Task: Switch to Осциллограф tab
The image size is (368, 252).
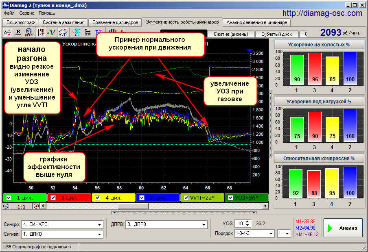Action: click(x=21, y=22)
